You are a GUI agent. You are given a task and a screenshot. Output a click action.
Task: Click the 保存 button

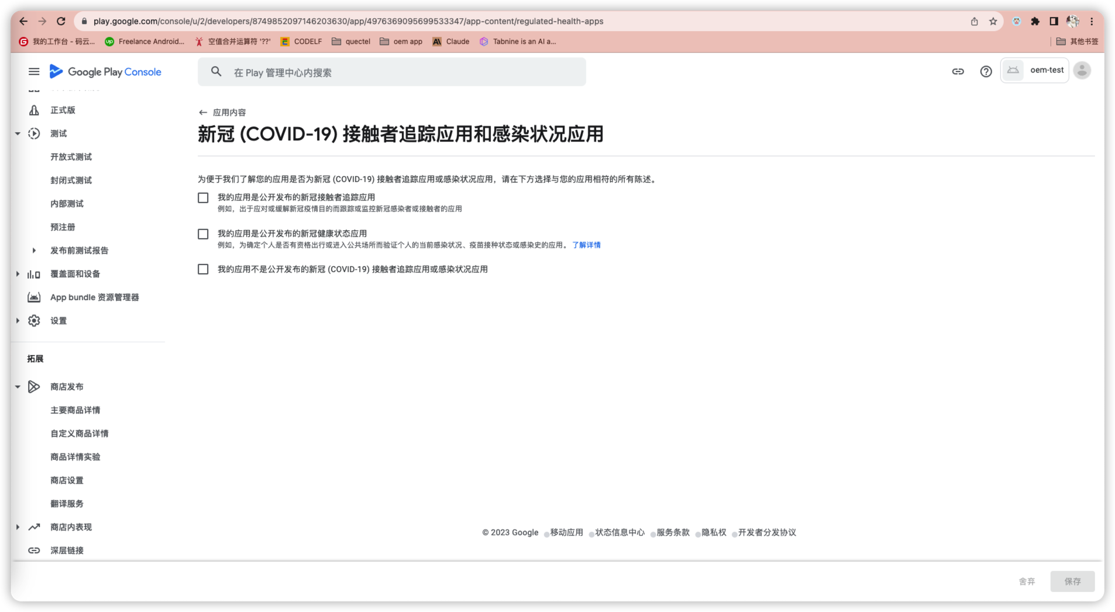click(x=1072, y=581)
